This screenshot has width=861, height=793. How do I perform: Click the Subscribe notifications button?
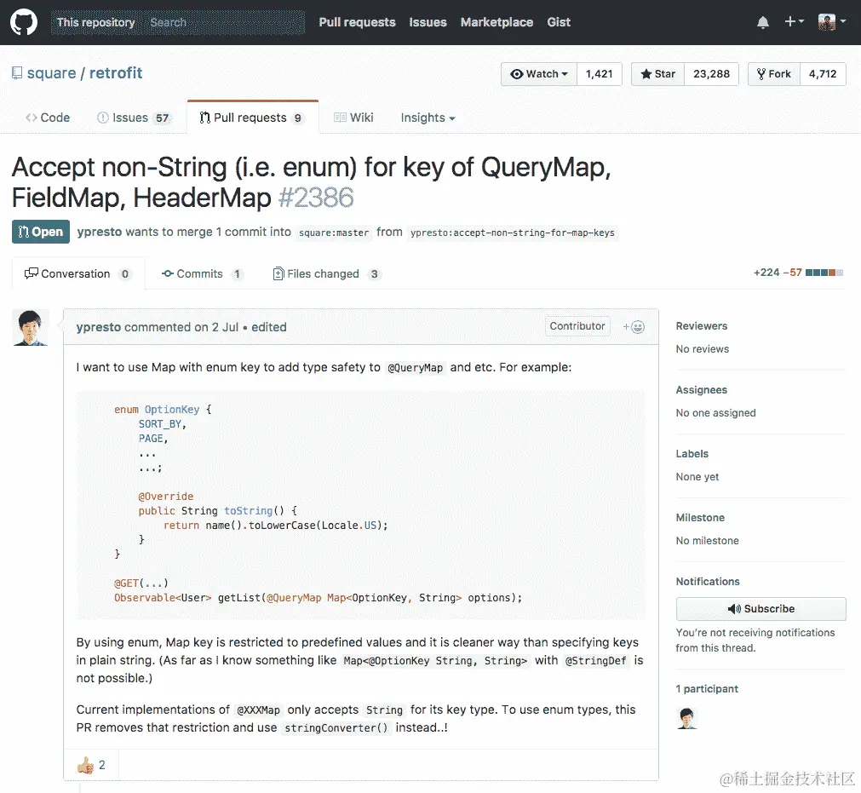tap(761, 608)
